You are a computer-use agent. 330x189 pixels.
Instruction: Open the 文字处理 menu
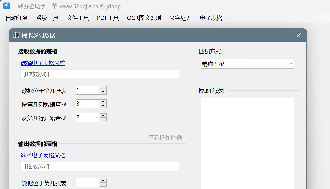click(x=180, y=18)
